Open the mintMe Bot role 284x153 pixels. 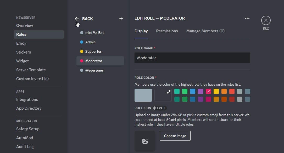pyautogui.click(x=94, y=33)
